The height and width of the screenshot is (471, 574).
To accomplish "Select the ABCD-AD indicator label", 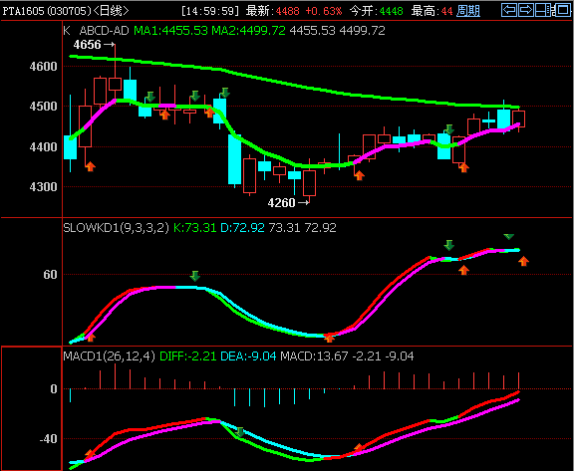I will pos(104,31).
